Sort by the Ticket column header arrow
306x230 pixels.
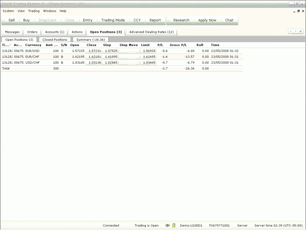click(10, 45)
